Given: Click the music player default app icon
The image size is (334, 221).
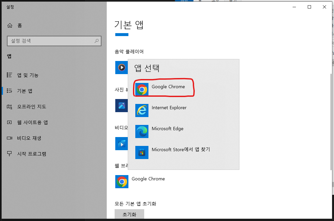Looking at the screenshot, I should pyautogui.click(x=122, y=68).
